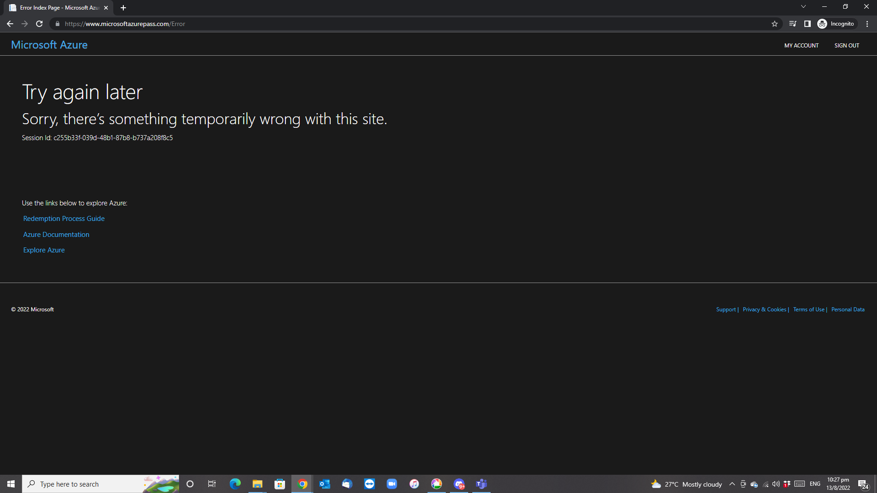Click SIGN OUT in the header
Screen dimensions: 877x493
click(846, 46)
